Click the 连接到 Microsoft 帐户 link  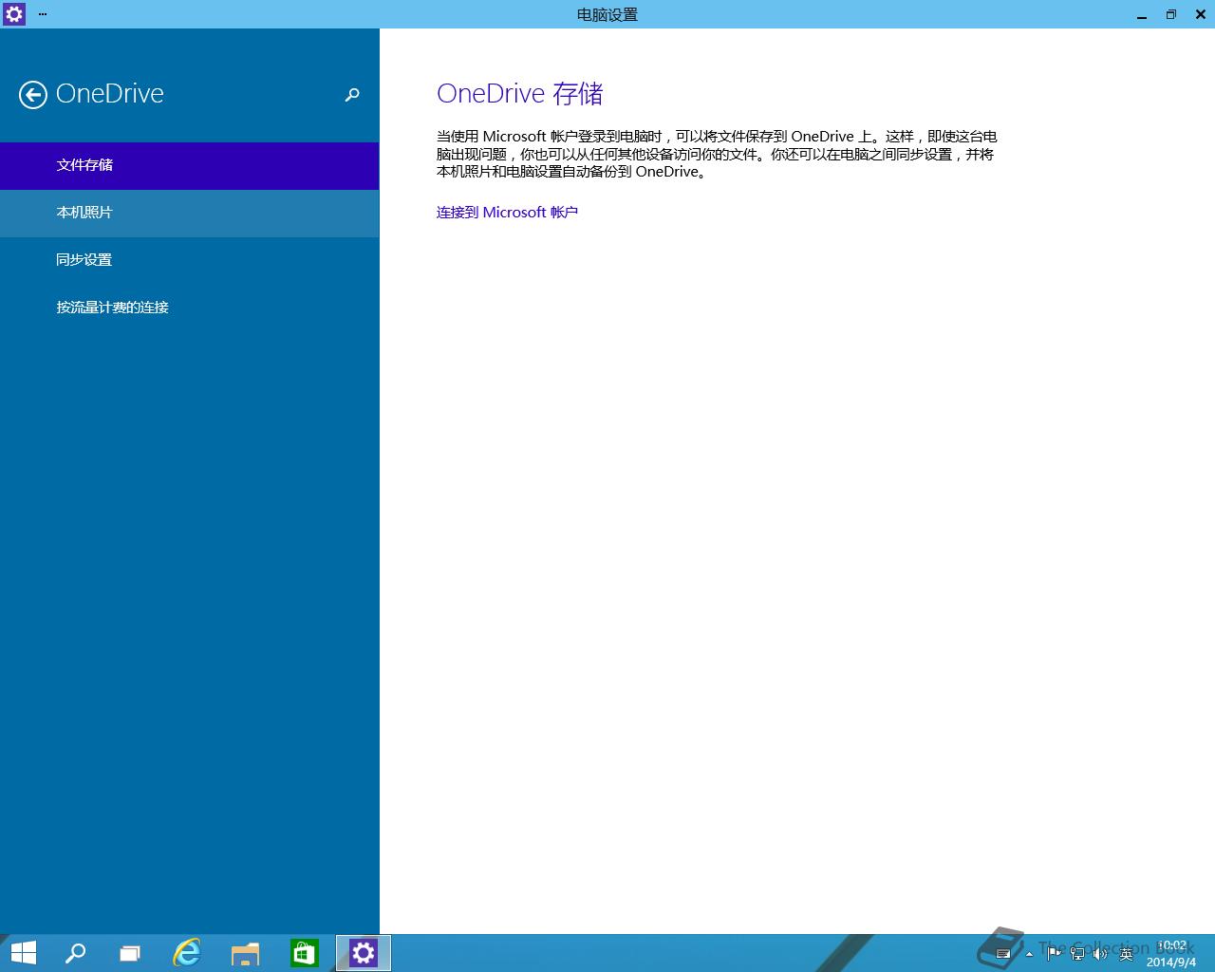pos(507,213)
